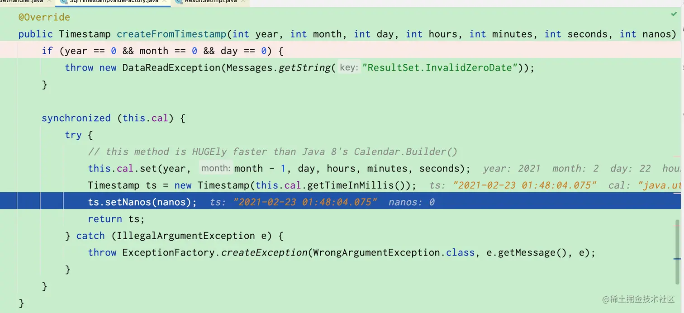
Task: Close the ResultSetImpl.java tab
Action: (243, 2)
